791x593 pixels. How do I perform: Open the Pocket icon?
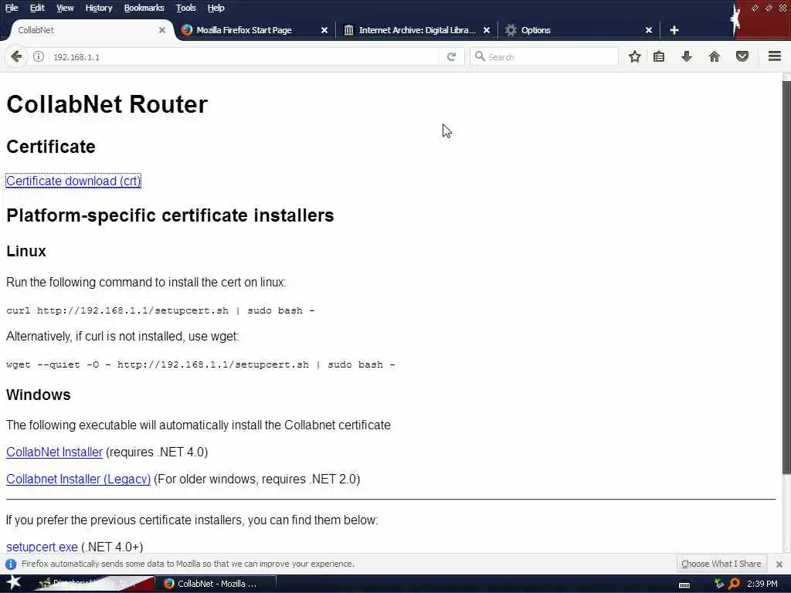[x=742, y=56]
